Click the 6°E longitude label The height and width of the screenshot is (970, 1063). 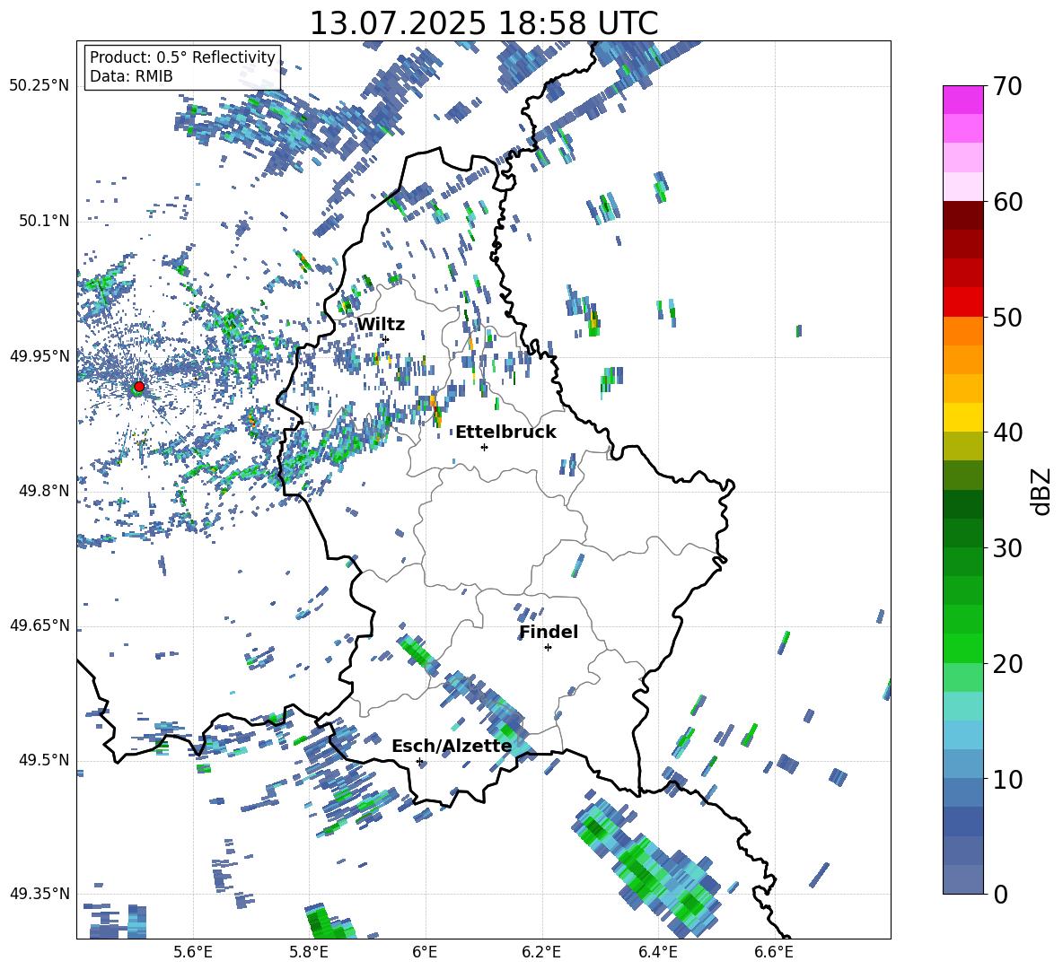[x=425, y=952]
